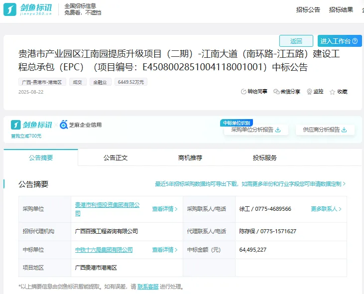Click the 微信分享 WeChat share icon
Viewport: 364px width, 294px height.
[276, 92]
